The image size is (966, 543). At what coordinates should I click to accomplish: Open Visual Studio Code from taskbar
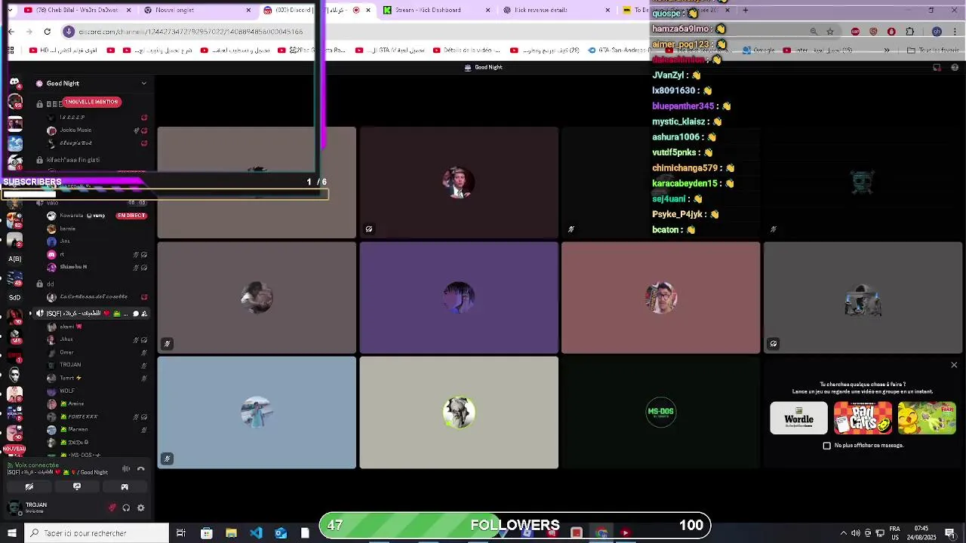click(256, 533)
